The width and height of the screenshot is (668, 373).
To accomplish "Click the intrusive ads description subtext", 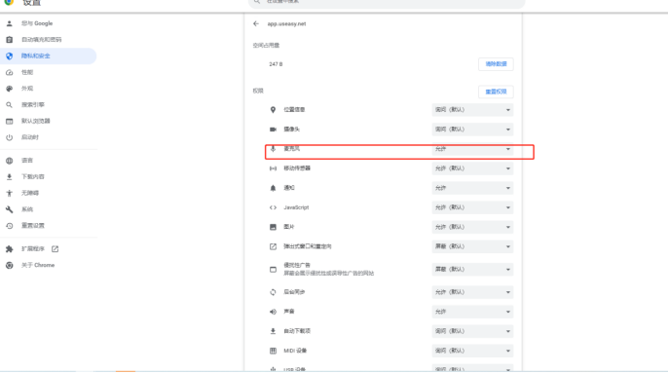I will click(x=329, y=274).
